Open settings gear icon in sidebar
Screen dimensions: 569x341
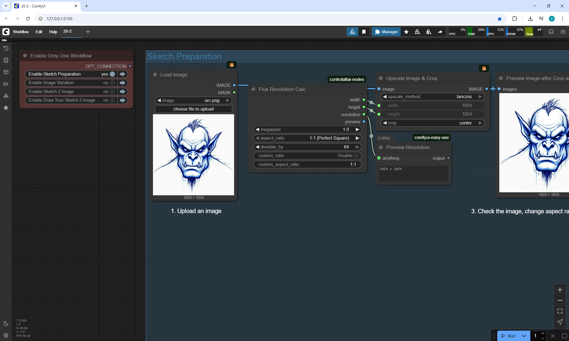coord(6,335)
